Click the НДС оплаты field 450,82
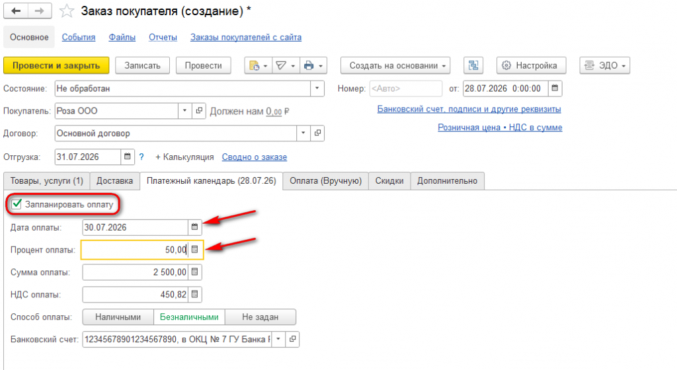 (135, 295)
